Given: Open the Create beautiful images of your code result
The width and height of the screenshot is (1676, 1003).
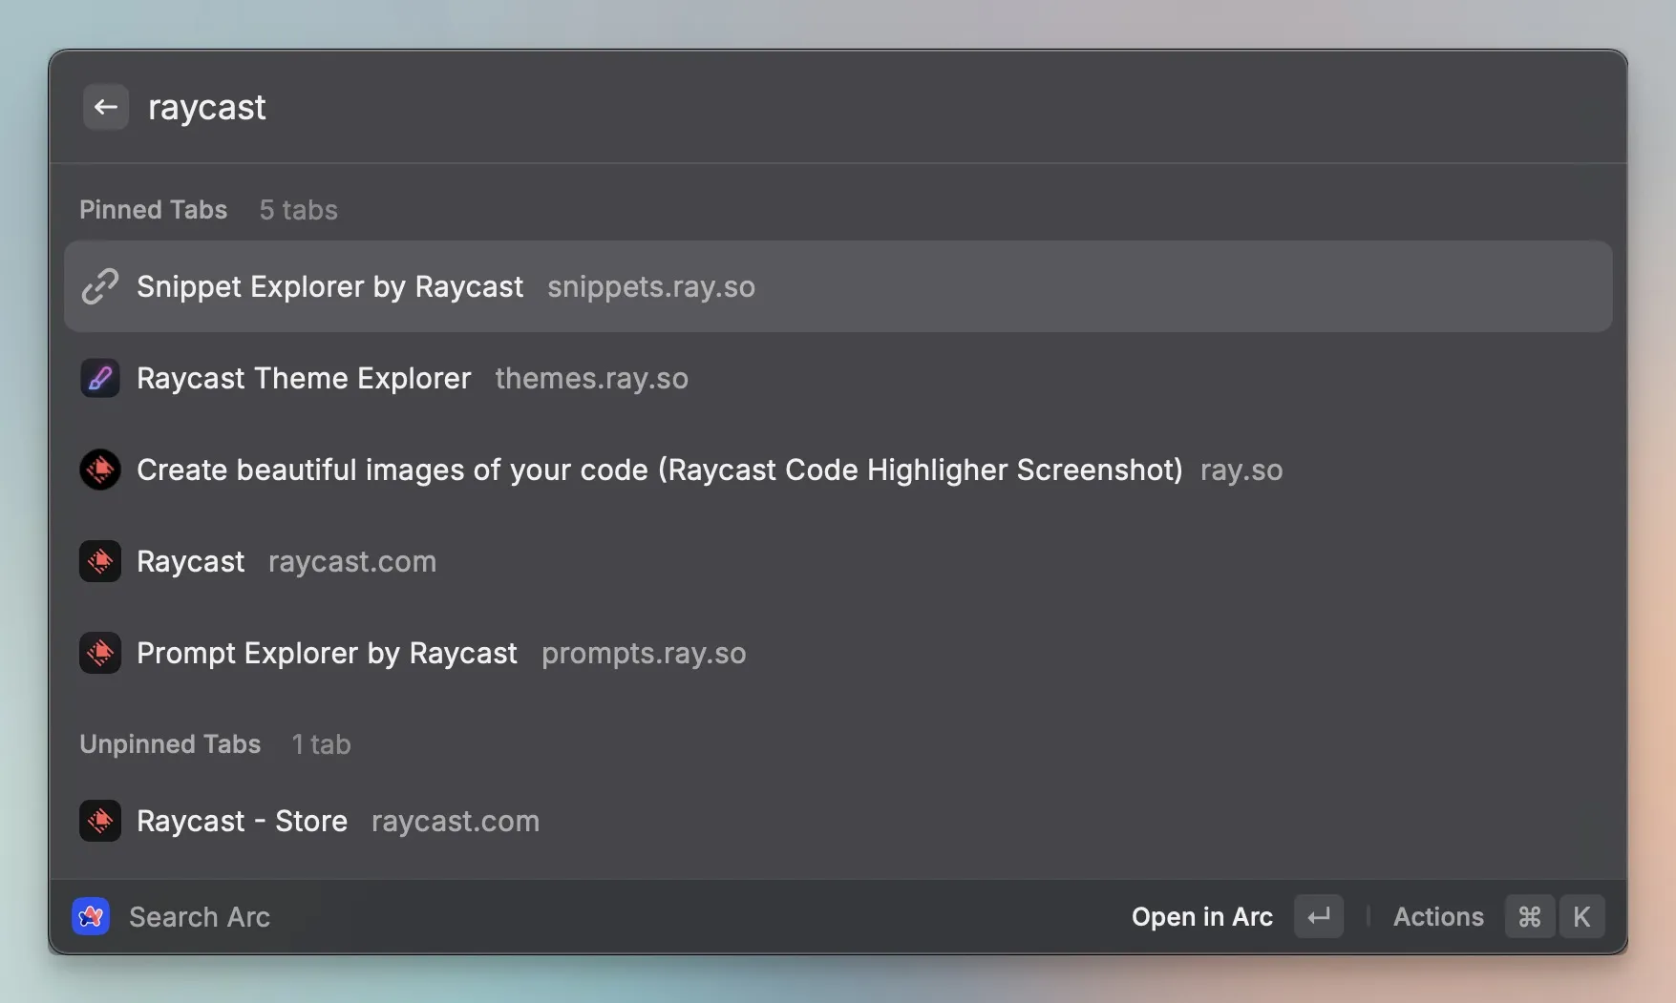Looking at the screenshot, I should pos(659,470).
